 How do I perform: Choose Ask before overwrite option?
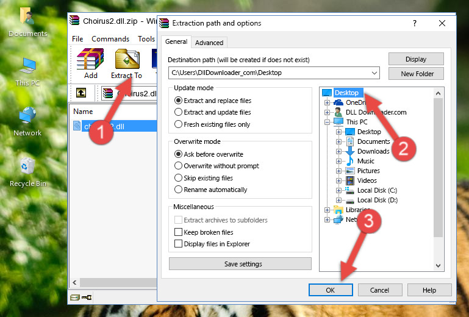[209, 154]
